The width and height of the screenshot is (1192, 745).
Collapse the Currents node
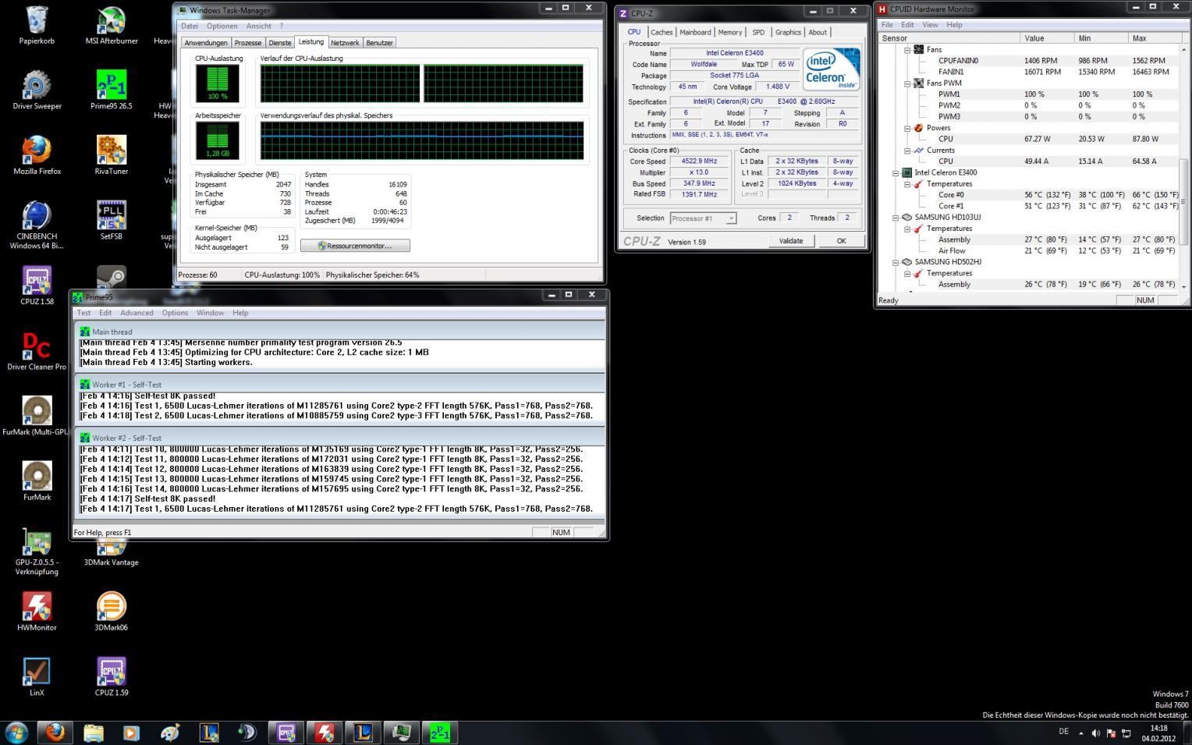pyautogui.click(x=907, y=151)
